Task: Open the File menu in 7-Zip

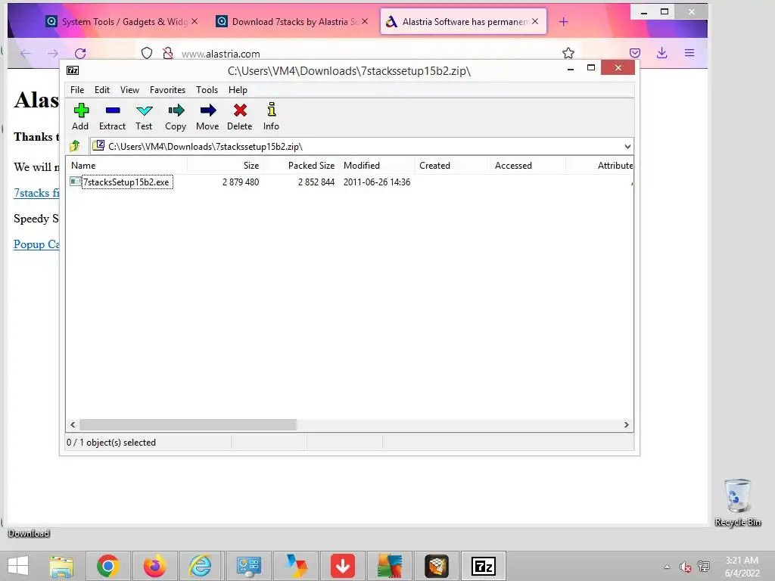Action: [77, 90]
